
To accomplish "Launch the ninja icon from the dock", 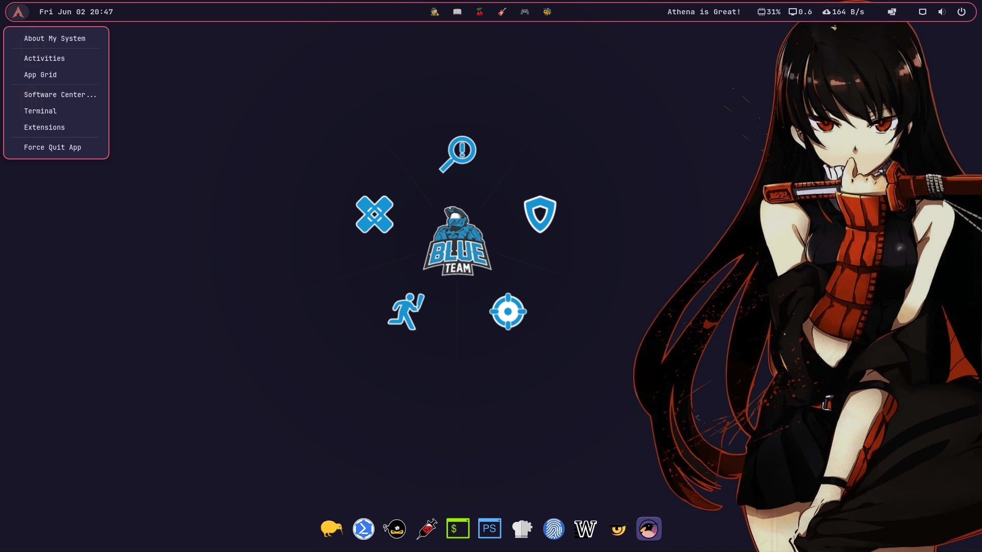I will click(394, 528).
